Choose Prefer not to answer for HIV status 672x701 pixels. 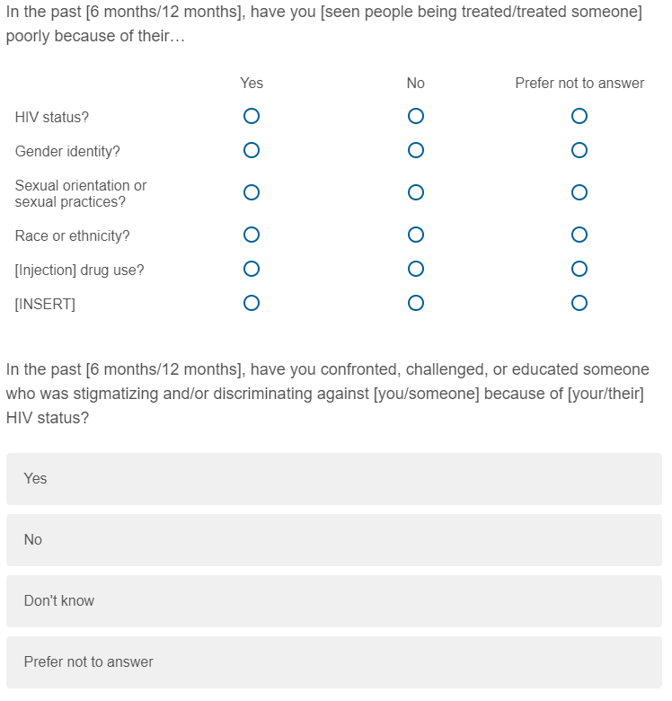click(x=579, y=116)
